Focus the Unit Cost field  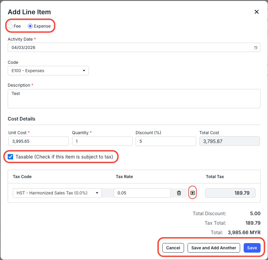(39, 141)
